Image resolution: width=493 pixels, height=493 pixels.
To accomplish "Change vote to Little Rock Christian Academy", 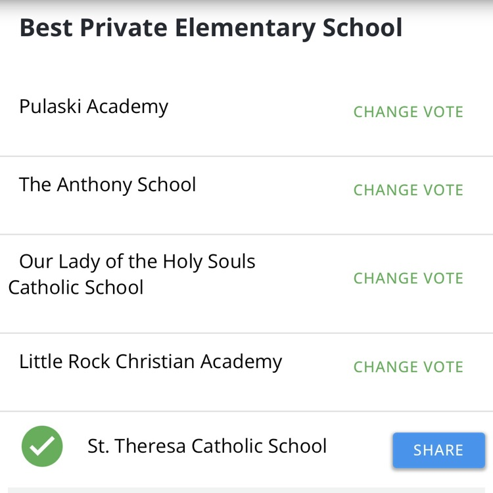I will point(408,367).
